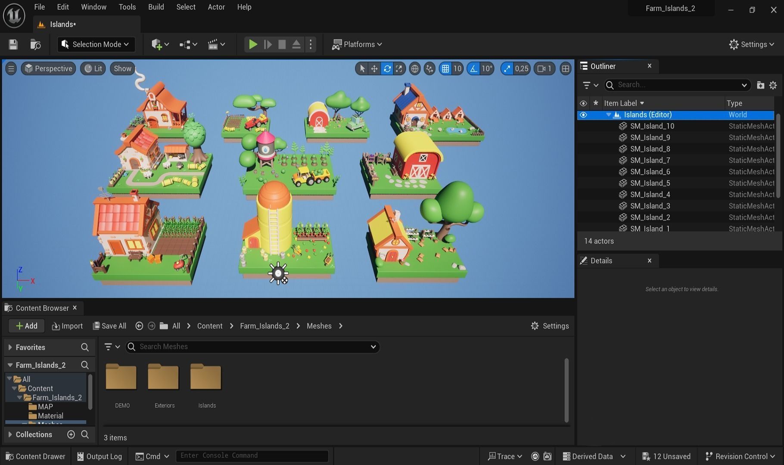The image size is (784, 465).
Task: Open the Content Drawer
Action: 35,456
